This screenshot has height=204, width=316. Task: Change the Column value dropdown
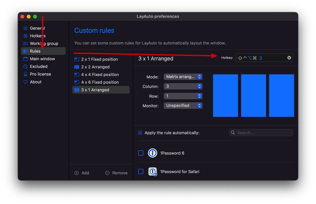[183, 86]
